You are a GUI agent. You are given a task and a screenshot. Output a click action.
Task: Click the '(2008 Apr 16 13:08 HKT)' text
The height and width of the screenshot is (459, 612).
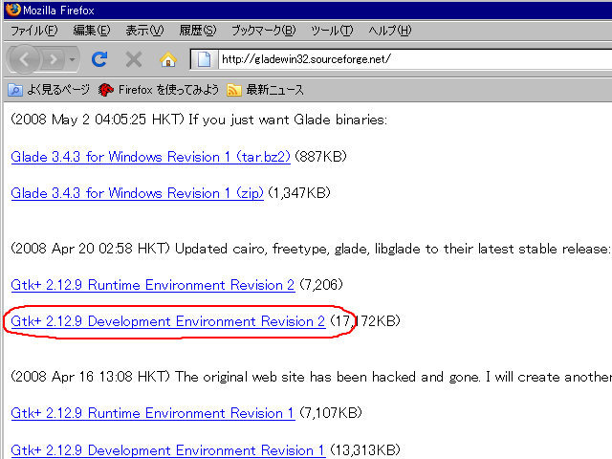[90, 377]
